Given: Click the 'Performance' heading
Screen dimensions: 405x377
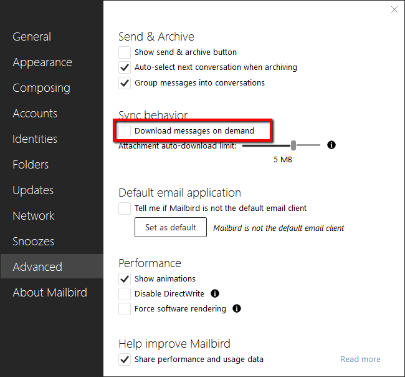Looking at the screenshot, I should pyautogui.click(x=150, y=263).
